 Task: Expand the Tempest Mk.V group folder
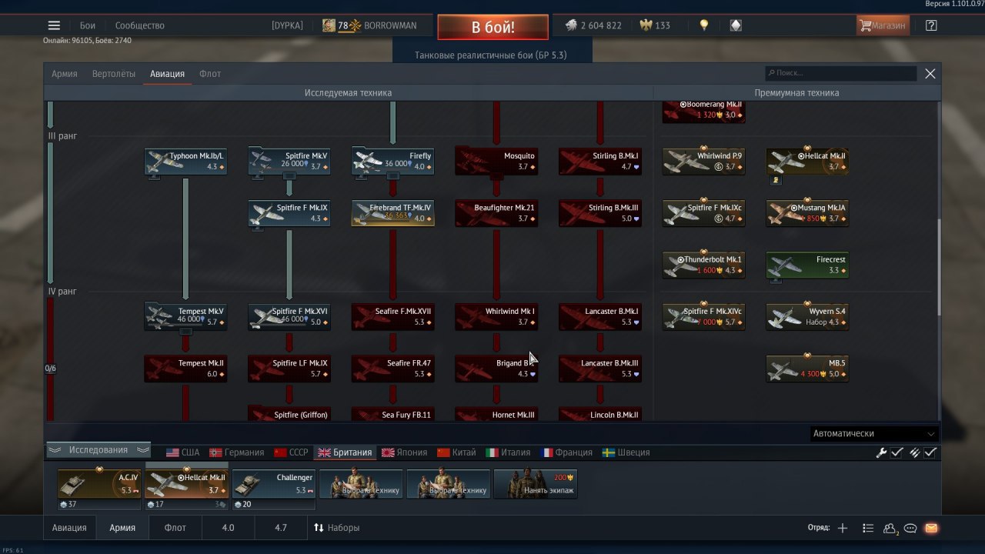185,317
